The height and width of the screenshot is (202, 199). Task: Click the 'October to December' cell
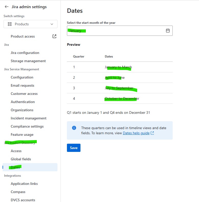122,98
